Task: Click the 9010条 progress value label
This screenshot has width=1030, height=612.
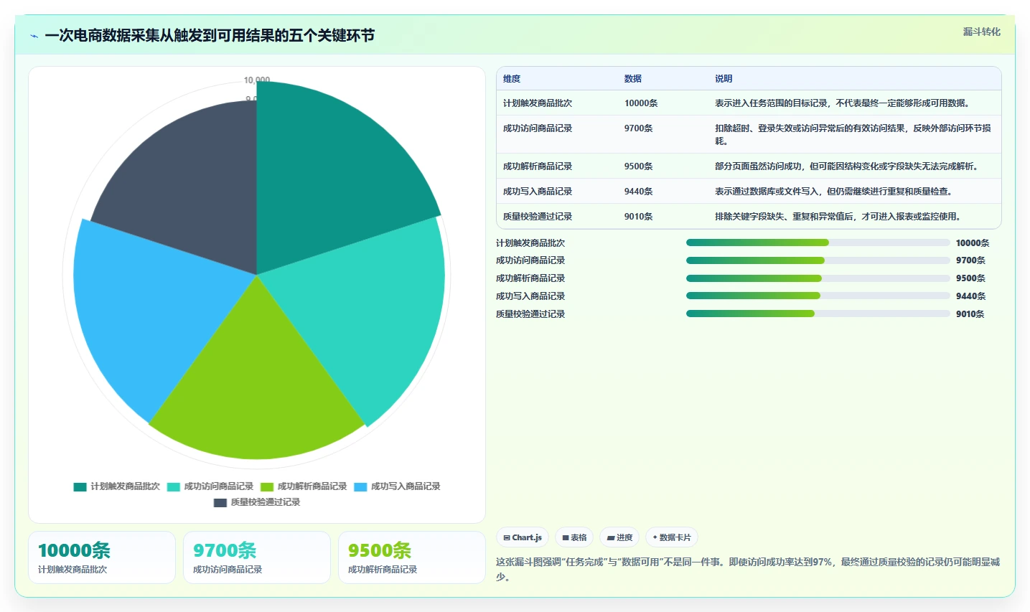Action: 970,314
